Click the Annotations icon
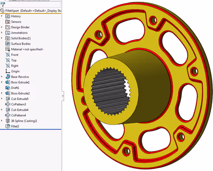Screen dimensions: 213x171 pyautogui.click(x=8, y=33)
